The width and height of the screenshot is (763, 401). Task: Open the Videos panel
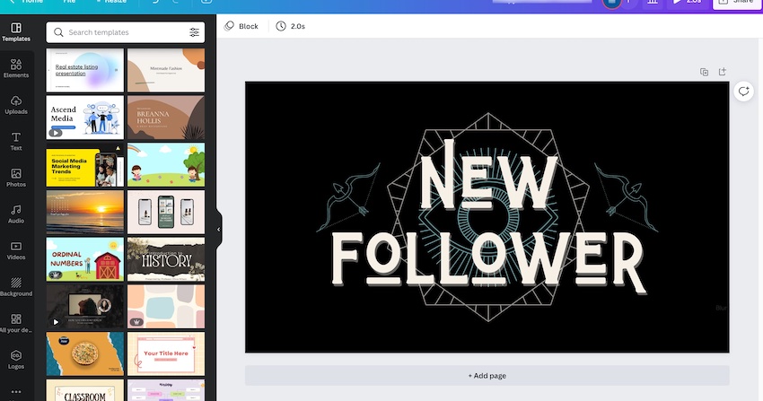(x=16, y=250)
